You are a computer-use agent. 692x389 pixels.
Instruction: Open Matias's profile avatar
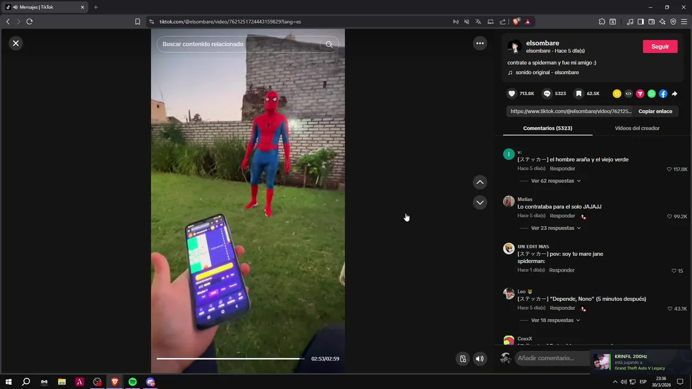pyautogui.click(x=509, y=202)
